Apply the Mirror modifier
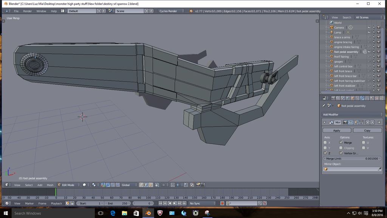The image size is (387, 218). tap(336, 131)
